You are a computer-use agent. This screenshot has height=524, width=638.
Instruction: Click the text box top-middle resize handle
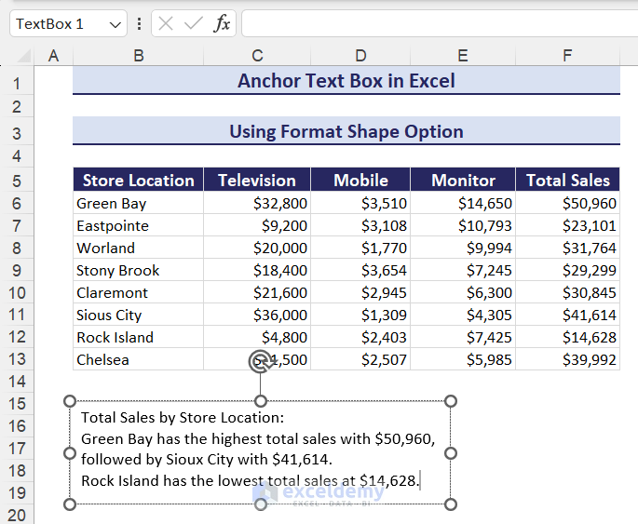pyautogui.click(x=261, y=401)
